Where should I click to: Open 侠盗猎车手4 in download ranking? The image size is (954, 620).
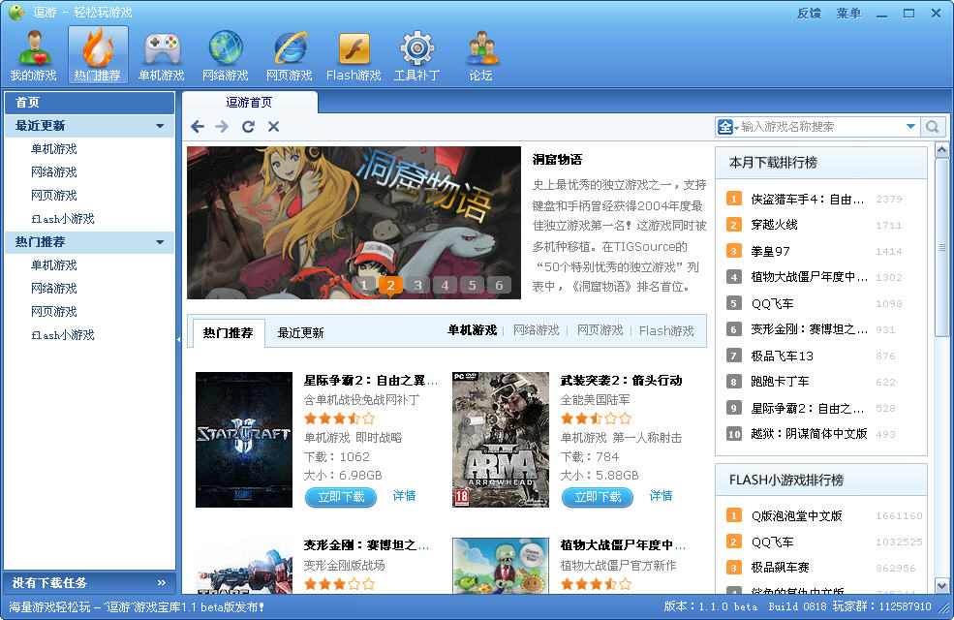tap(808, 199)
